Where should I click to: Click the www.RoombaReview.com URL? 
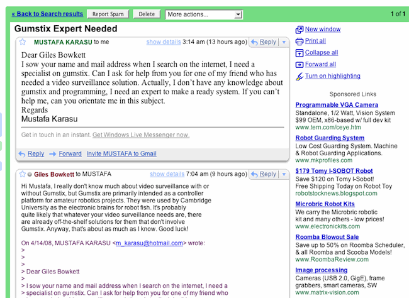(332, 260)
